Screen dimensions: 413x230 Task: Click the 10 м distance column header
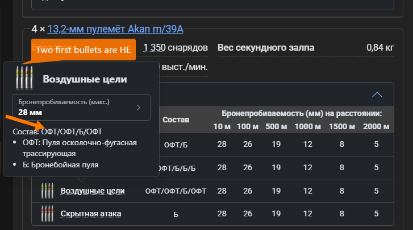pos(222,126)
